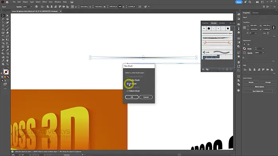The image size is (278, 156).
Task: Confirm New Brush dialog with OK
Action: pos(132,97)
